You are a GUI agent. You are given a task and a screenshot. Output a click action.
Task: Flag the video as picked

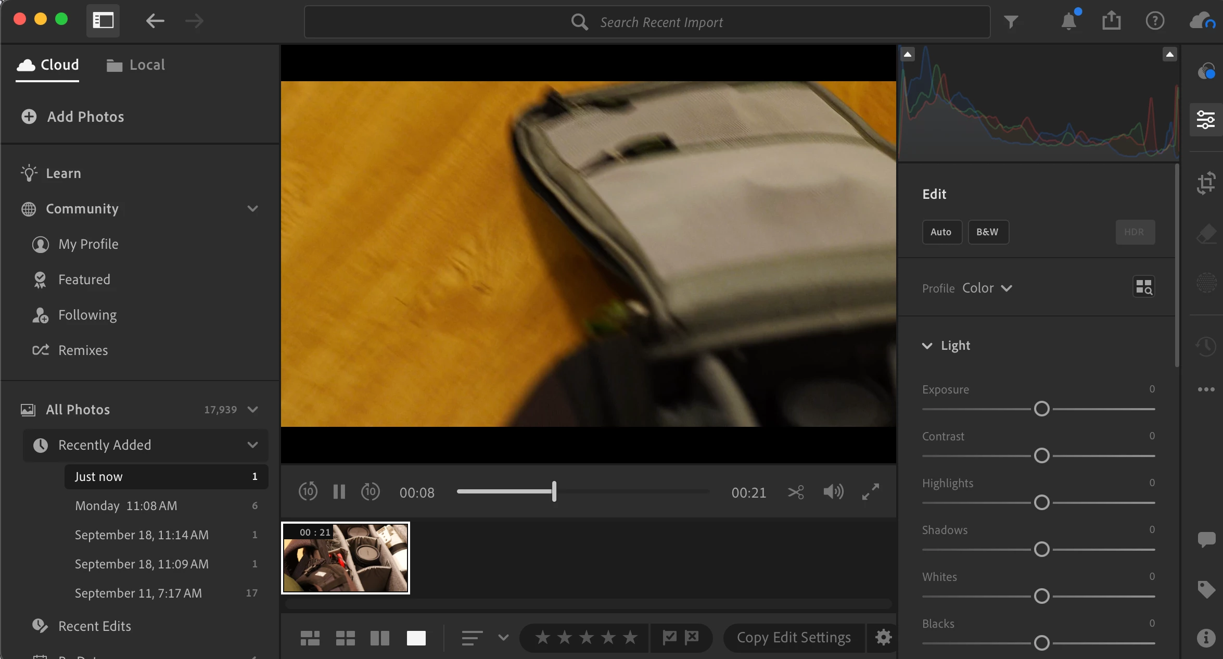tap(669, 637)
